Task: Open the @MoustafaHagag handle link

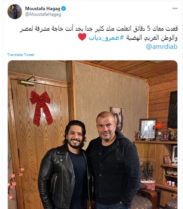Action: click(43, 14)
